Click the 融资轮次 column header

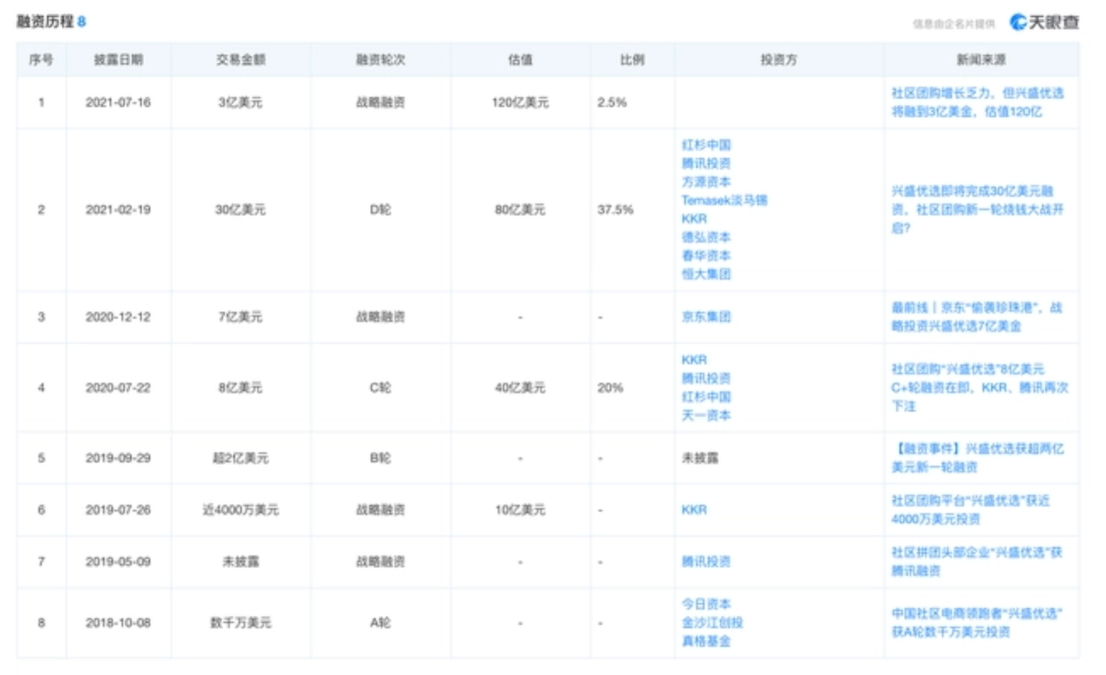tap(381, 60)
